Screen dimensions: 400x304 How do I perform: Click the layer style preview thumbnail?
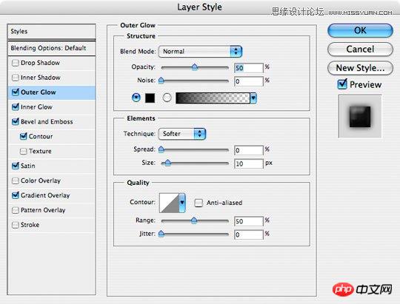360,116
